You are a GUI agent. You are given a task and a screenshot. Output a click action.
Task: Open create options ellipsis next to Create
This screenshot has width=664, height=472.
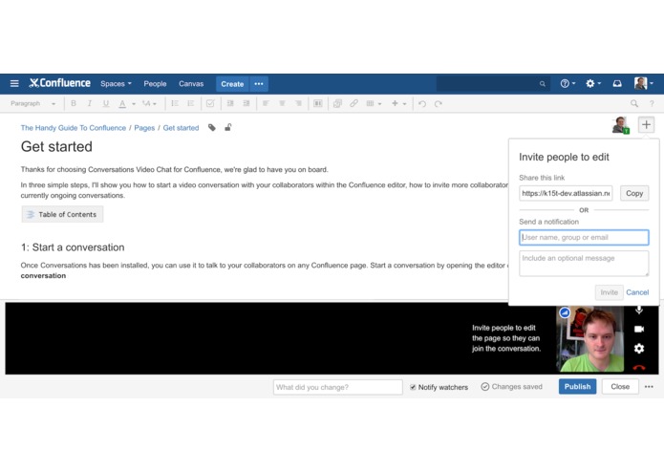point(259,84)
